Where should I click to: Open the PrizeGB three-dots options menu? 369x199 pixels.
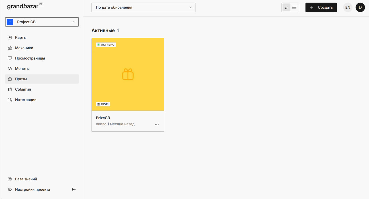pyautogui.click(x=157, y=124)
